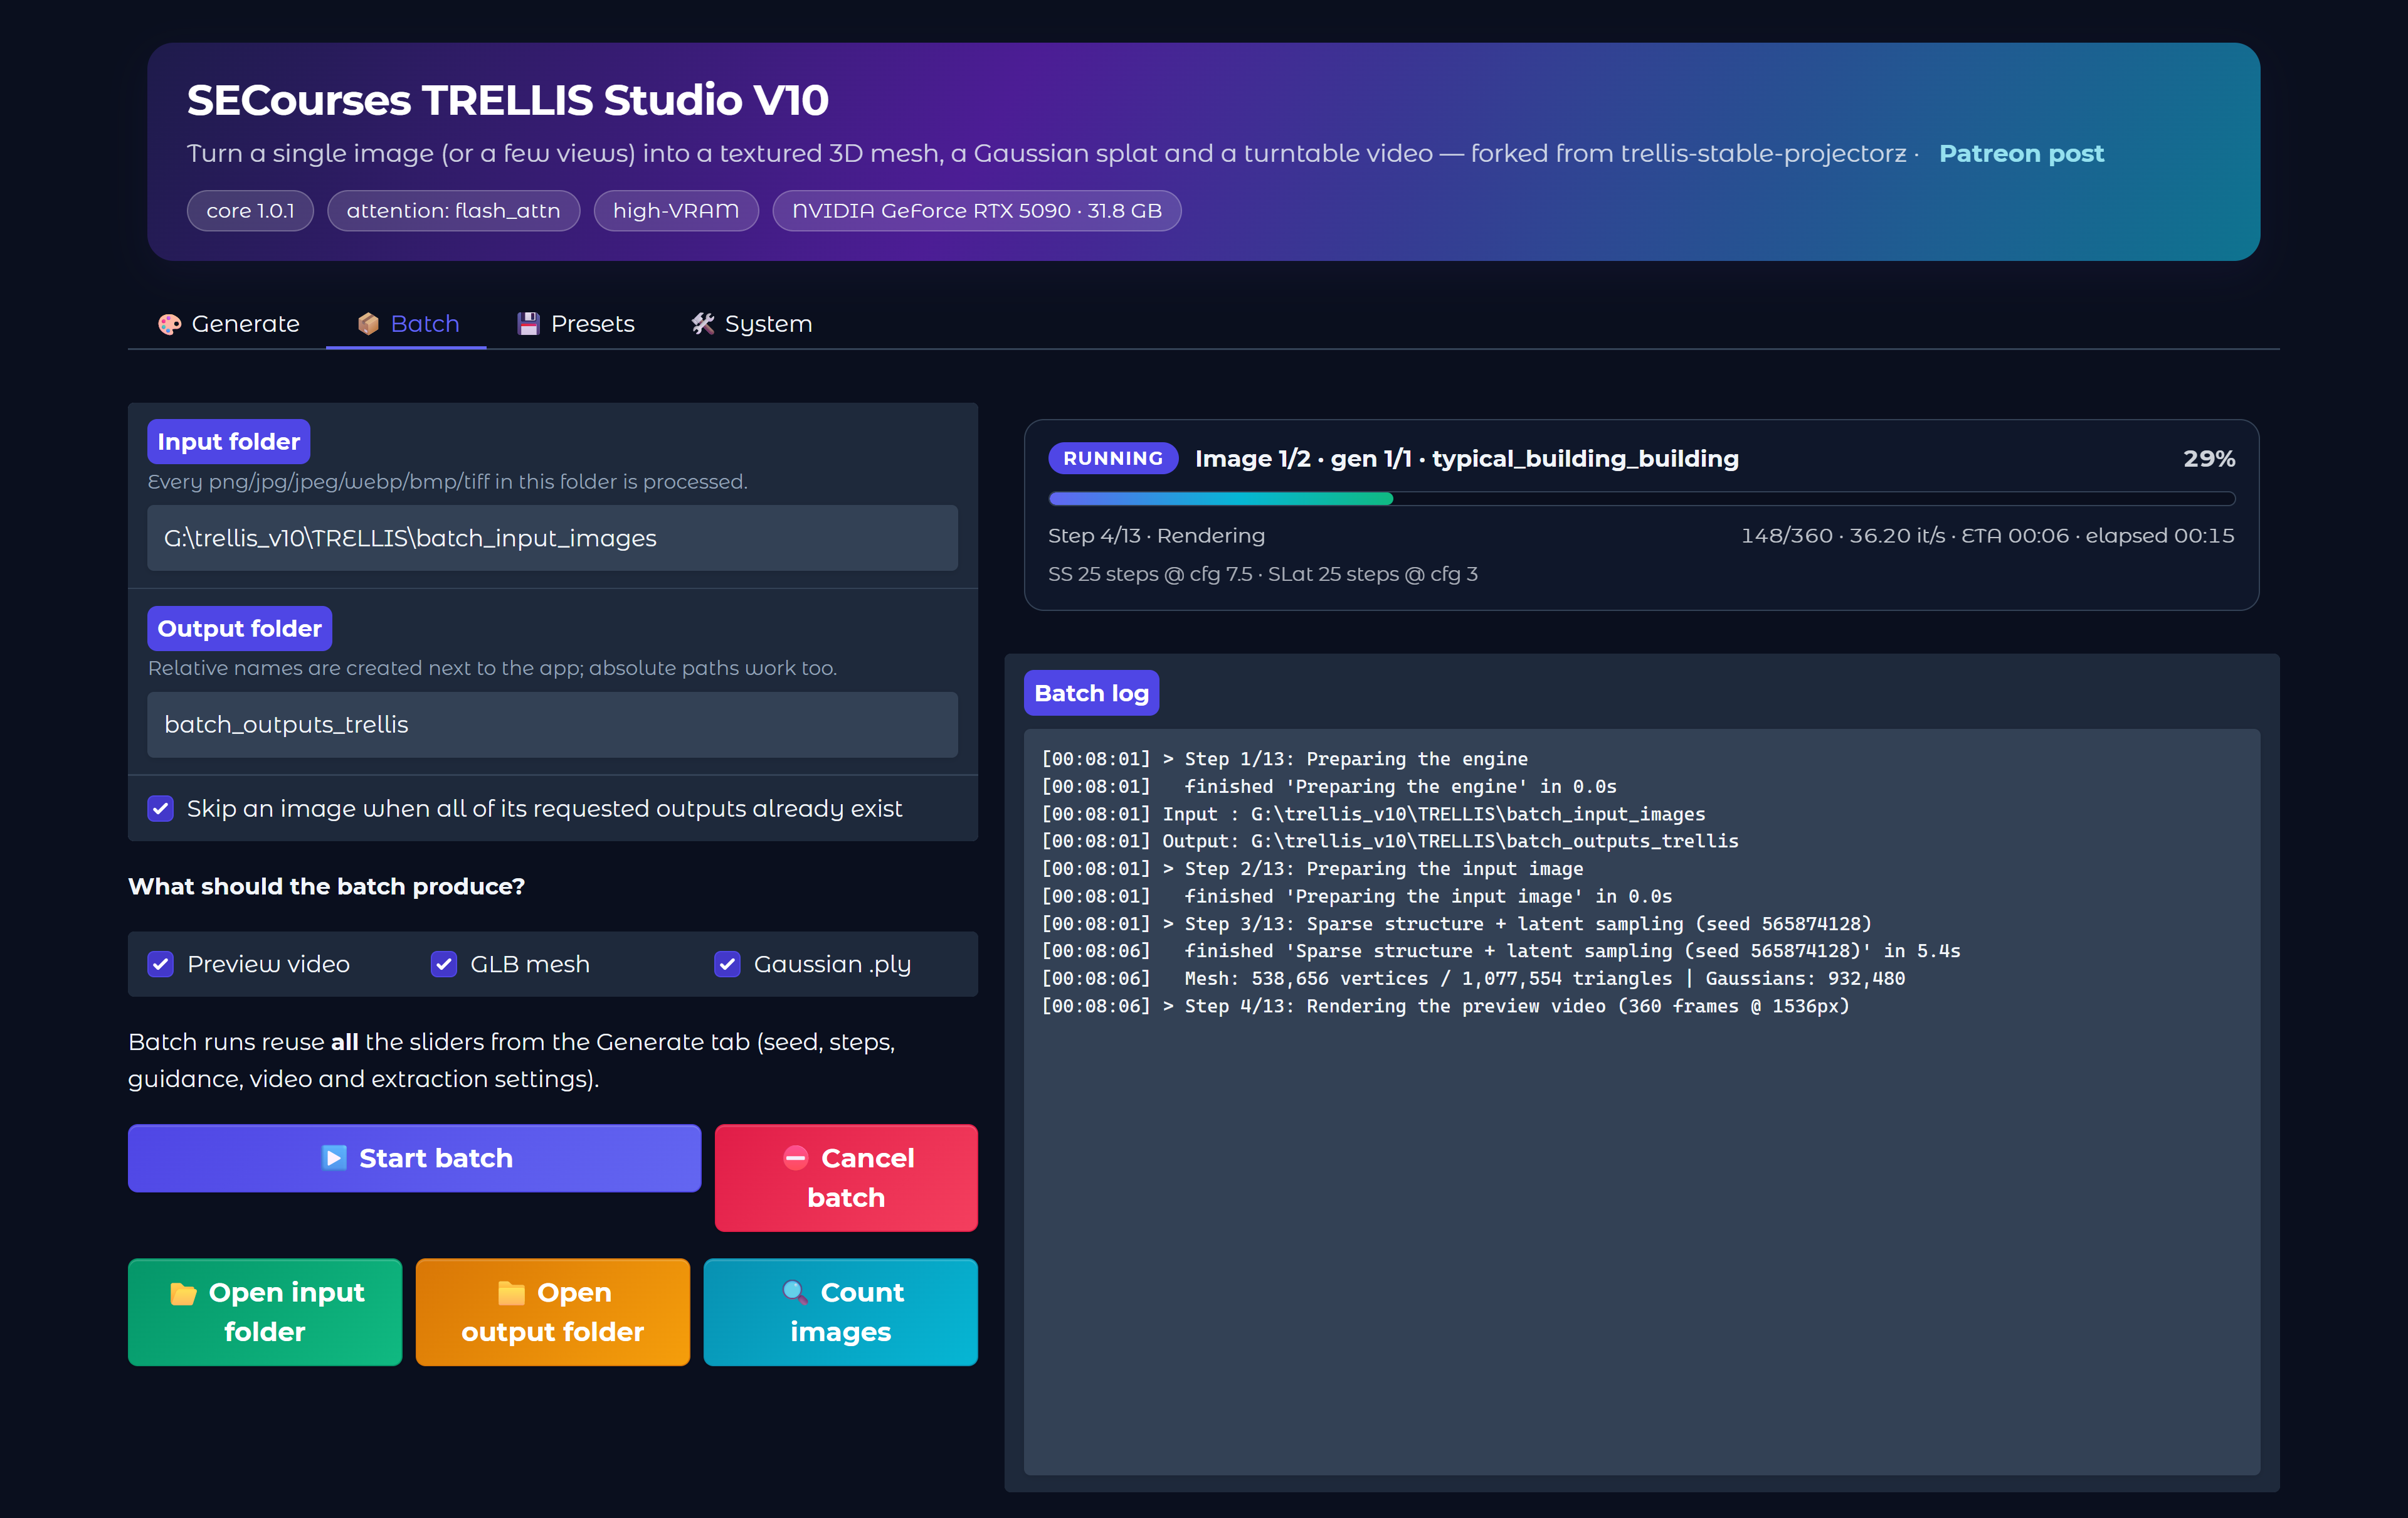Click the folder icon on Open output folder

(x=511, y=1293)
